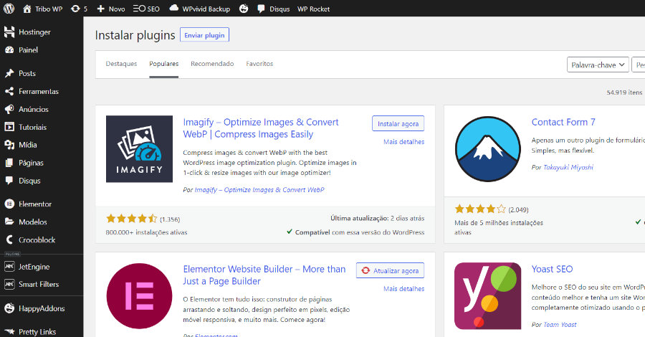Click the Modelos folder icon

[x=9, y=222]
